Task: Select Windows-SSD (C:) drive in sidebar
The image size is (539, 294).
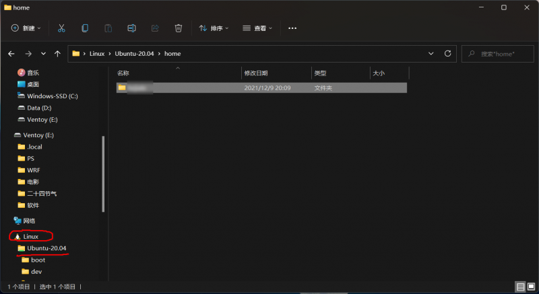Action: (x=52, y=96)
